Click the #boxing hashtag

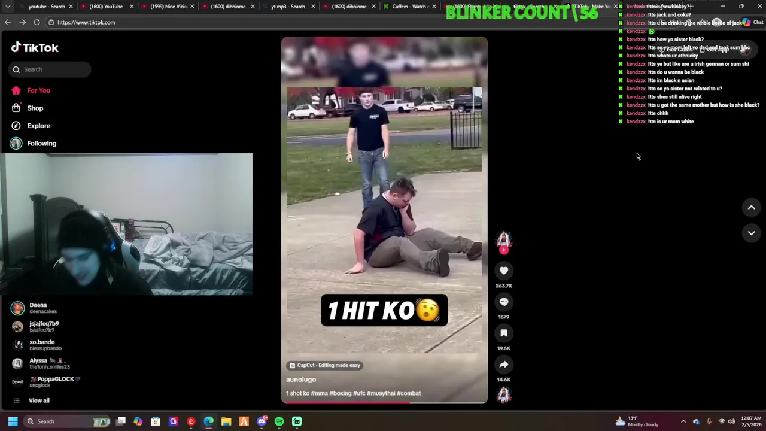(x=340, y=393)
